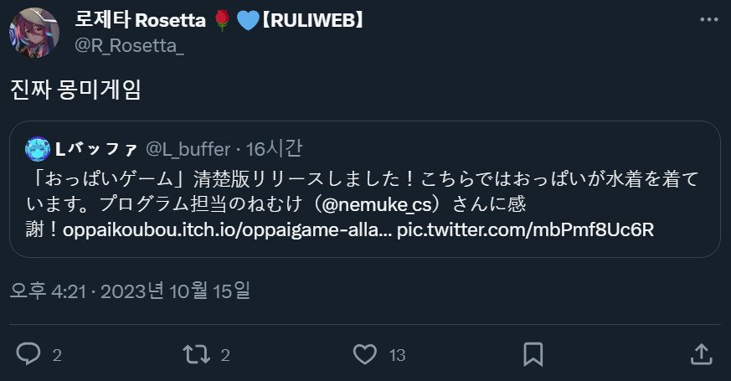Click the quoted author name Lバッファ
Viewport: 731px width, 381px height.
click(97, 149)
